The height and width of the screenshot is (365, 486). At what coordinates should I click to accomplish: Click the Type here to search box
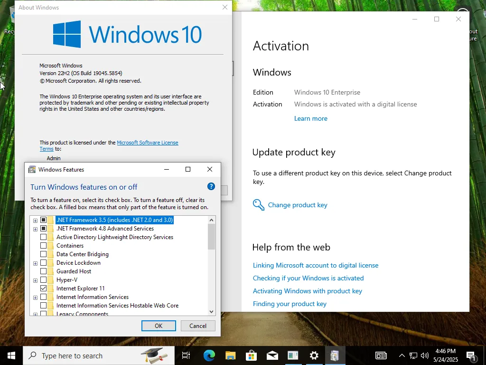click(x=99, y=355)
